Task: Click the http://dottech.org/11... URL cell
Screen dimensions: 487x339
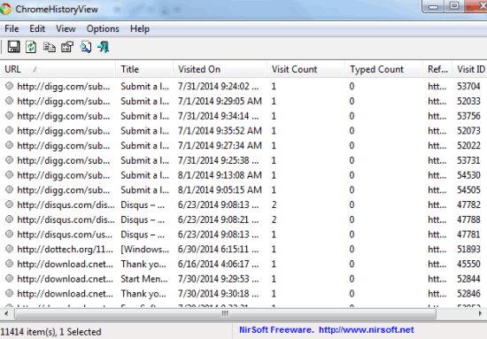Action: coord(65,249)
